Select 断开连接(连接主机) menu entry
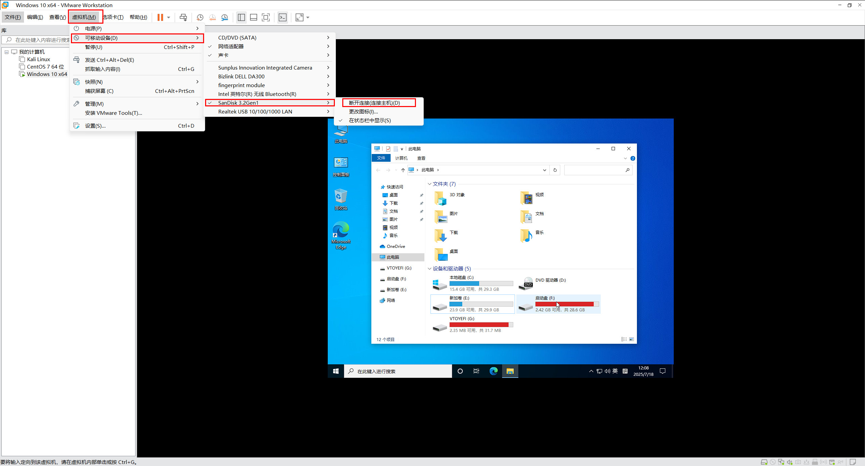The image size is (865, 466). pos(374,103)
